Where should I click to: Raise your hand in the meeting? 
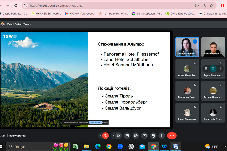153,136
